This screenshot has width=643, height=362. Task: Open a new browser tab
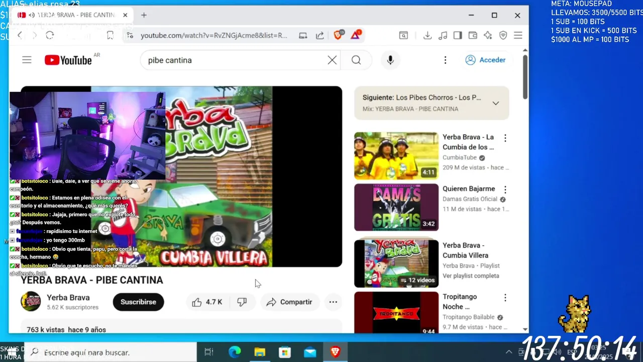(x=144, y=15)
